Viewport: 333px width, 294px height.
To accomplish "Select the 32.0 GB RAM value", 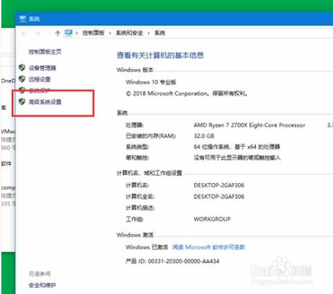I will pos(204,136).
